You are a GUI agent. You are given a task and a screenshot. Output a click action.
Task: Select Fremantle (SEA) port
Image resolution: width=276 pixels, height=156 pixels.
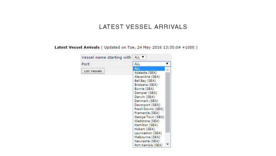tap(147, 113)
